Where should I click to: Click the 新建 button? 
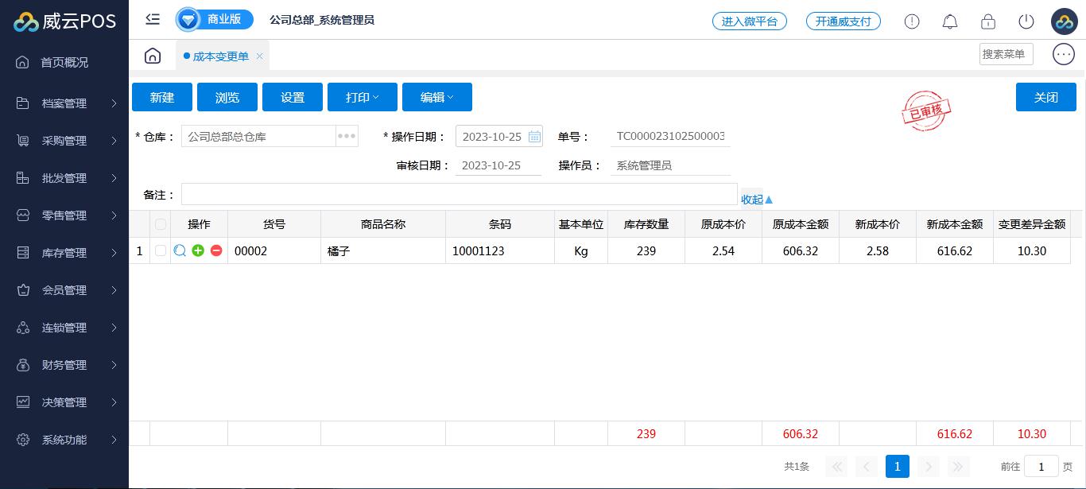tap(162, 97)
